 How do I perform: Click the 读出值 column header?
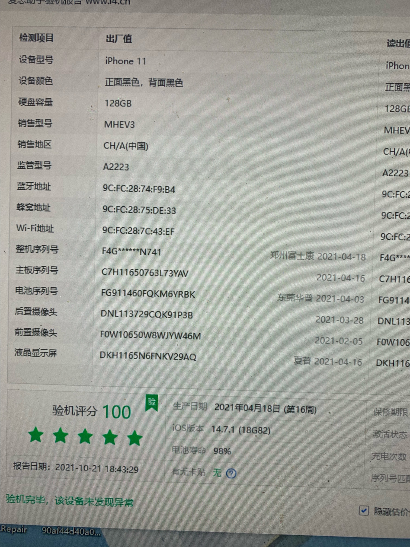398,44
